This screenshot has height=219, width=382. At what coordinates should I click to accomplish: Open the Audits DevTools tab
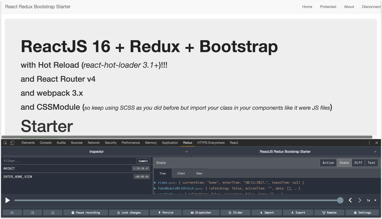[x=61, y=143]
